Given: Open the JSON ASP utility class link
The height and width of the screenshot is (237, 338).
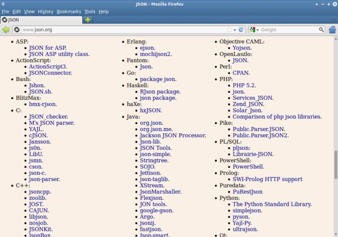Looking at the screenshot, I should (59, 54).
